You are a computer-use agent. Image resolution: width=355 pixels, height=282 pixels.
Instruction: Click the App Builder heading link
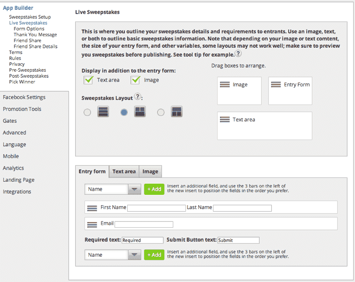(18, 8)
